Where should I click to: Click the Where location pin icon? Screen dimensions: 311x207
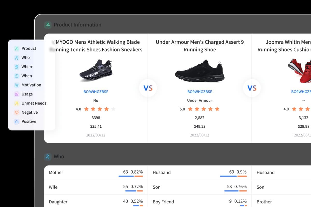(x=17, y=67)
